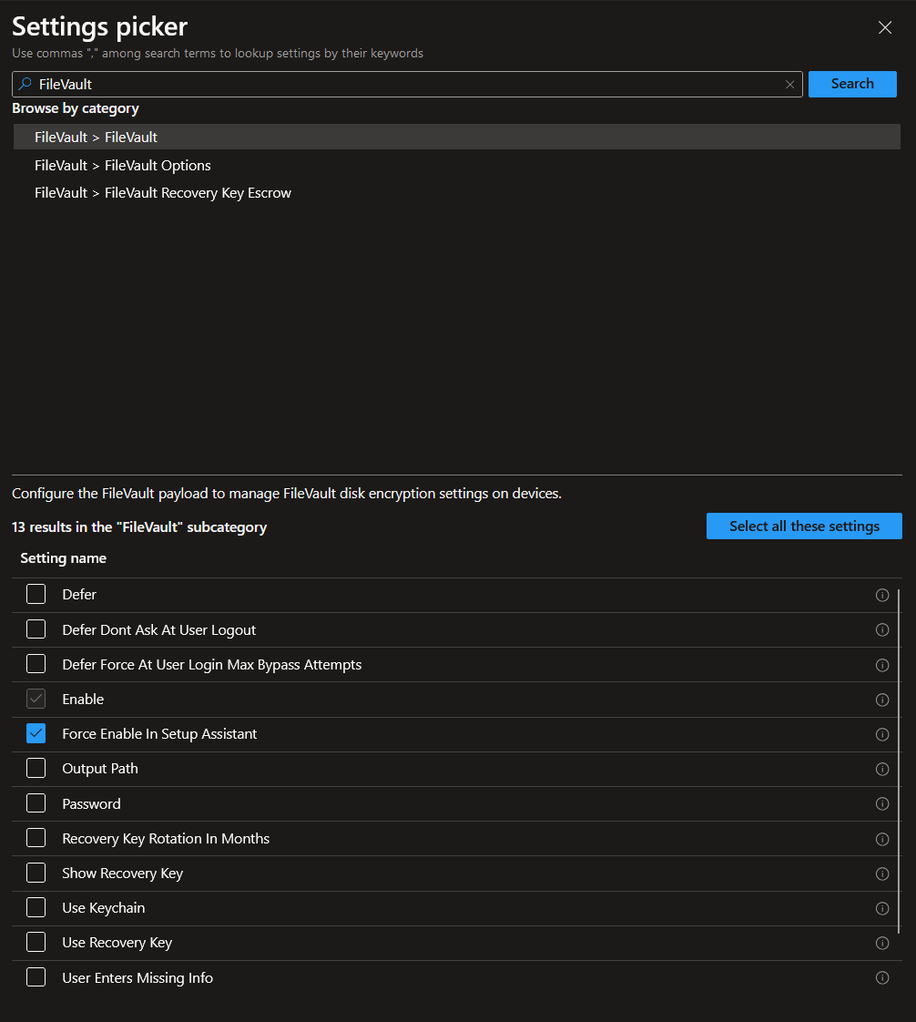Select FileVault Recovery Key Escrow category
The image size is (916, 1022).
(x=457, y=193)
